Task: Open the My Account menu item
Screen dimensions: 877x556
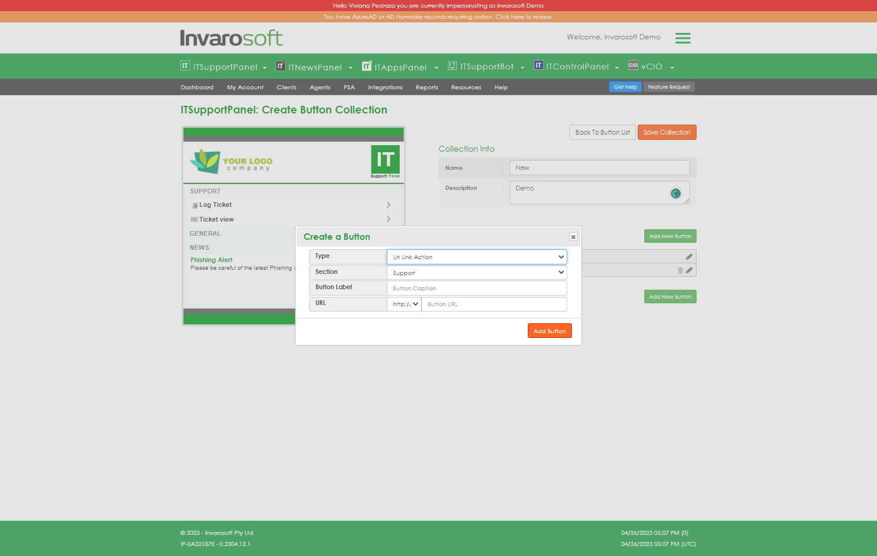Action: (245, 88)
